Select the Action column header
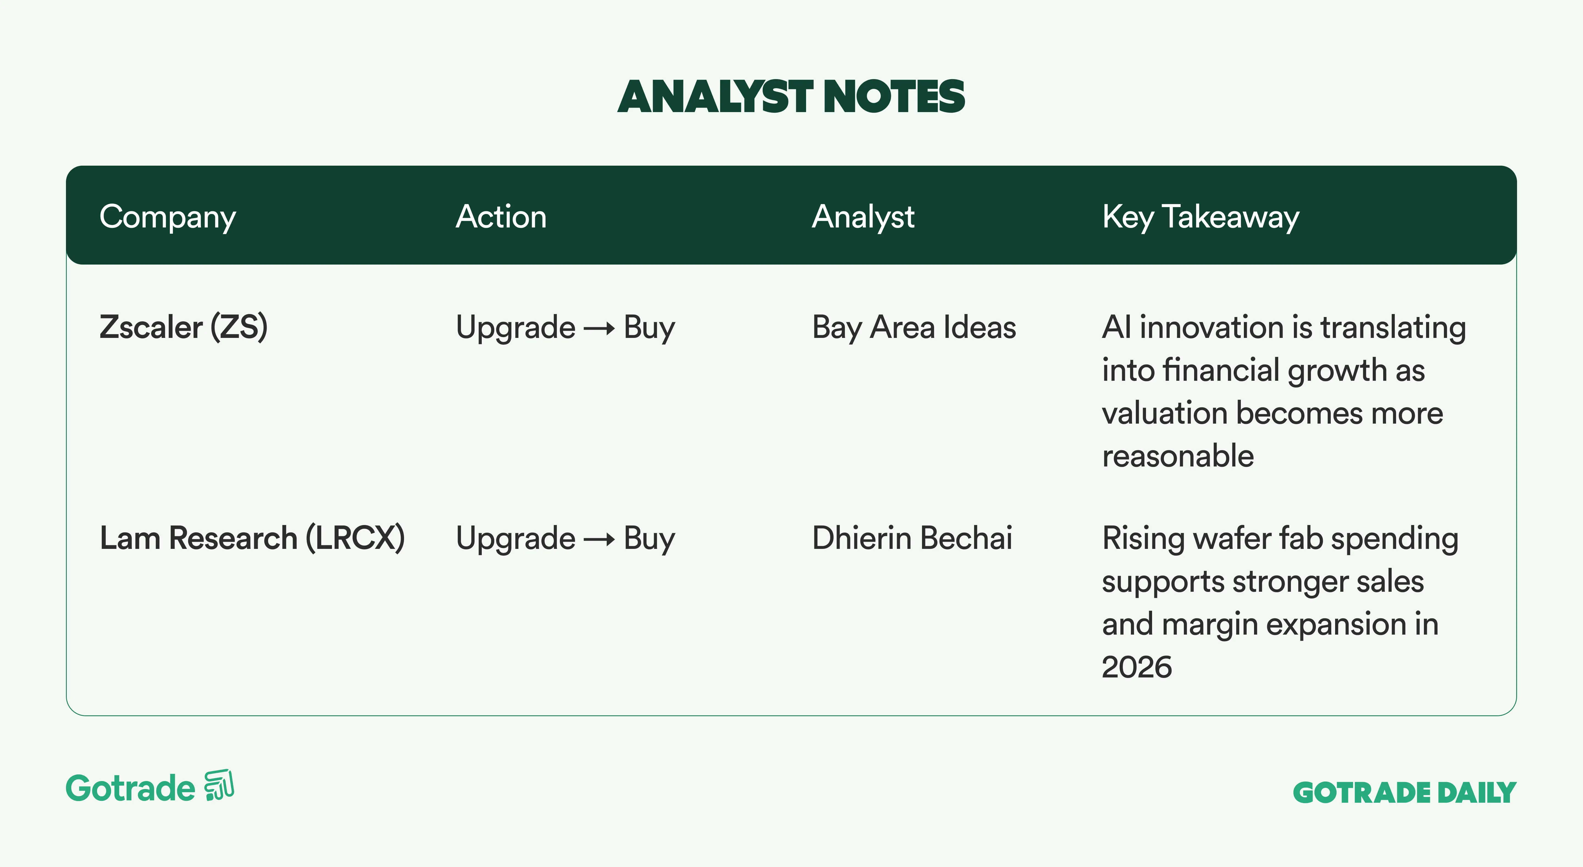Viewport: 1583px width, 867px height. [x=501, y=217]
